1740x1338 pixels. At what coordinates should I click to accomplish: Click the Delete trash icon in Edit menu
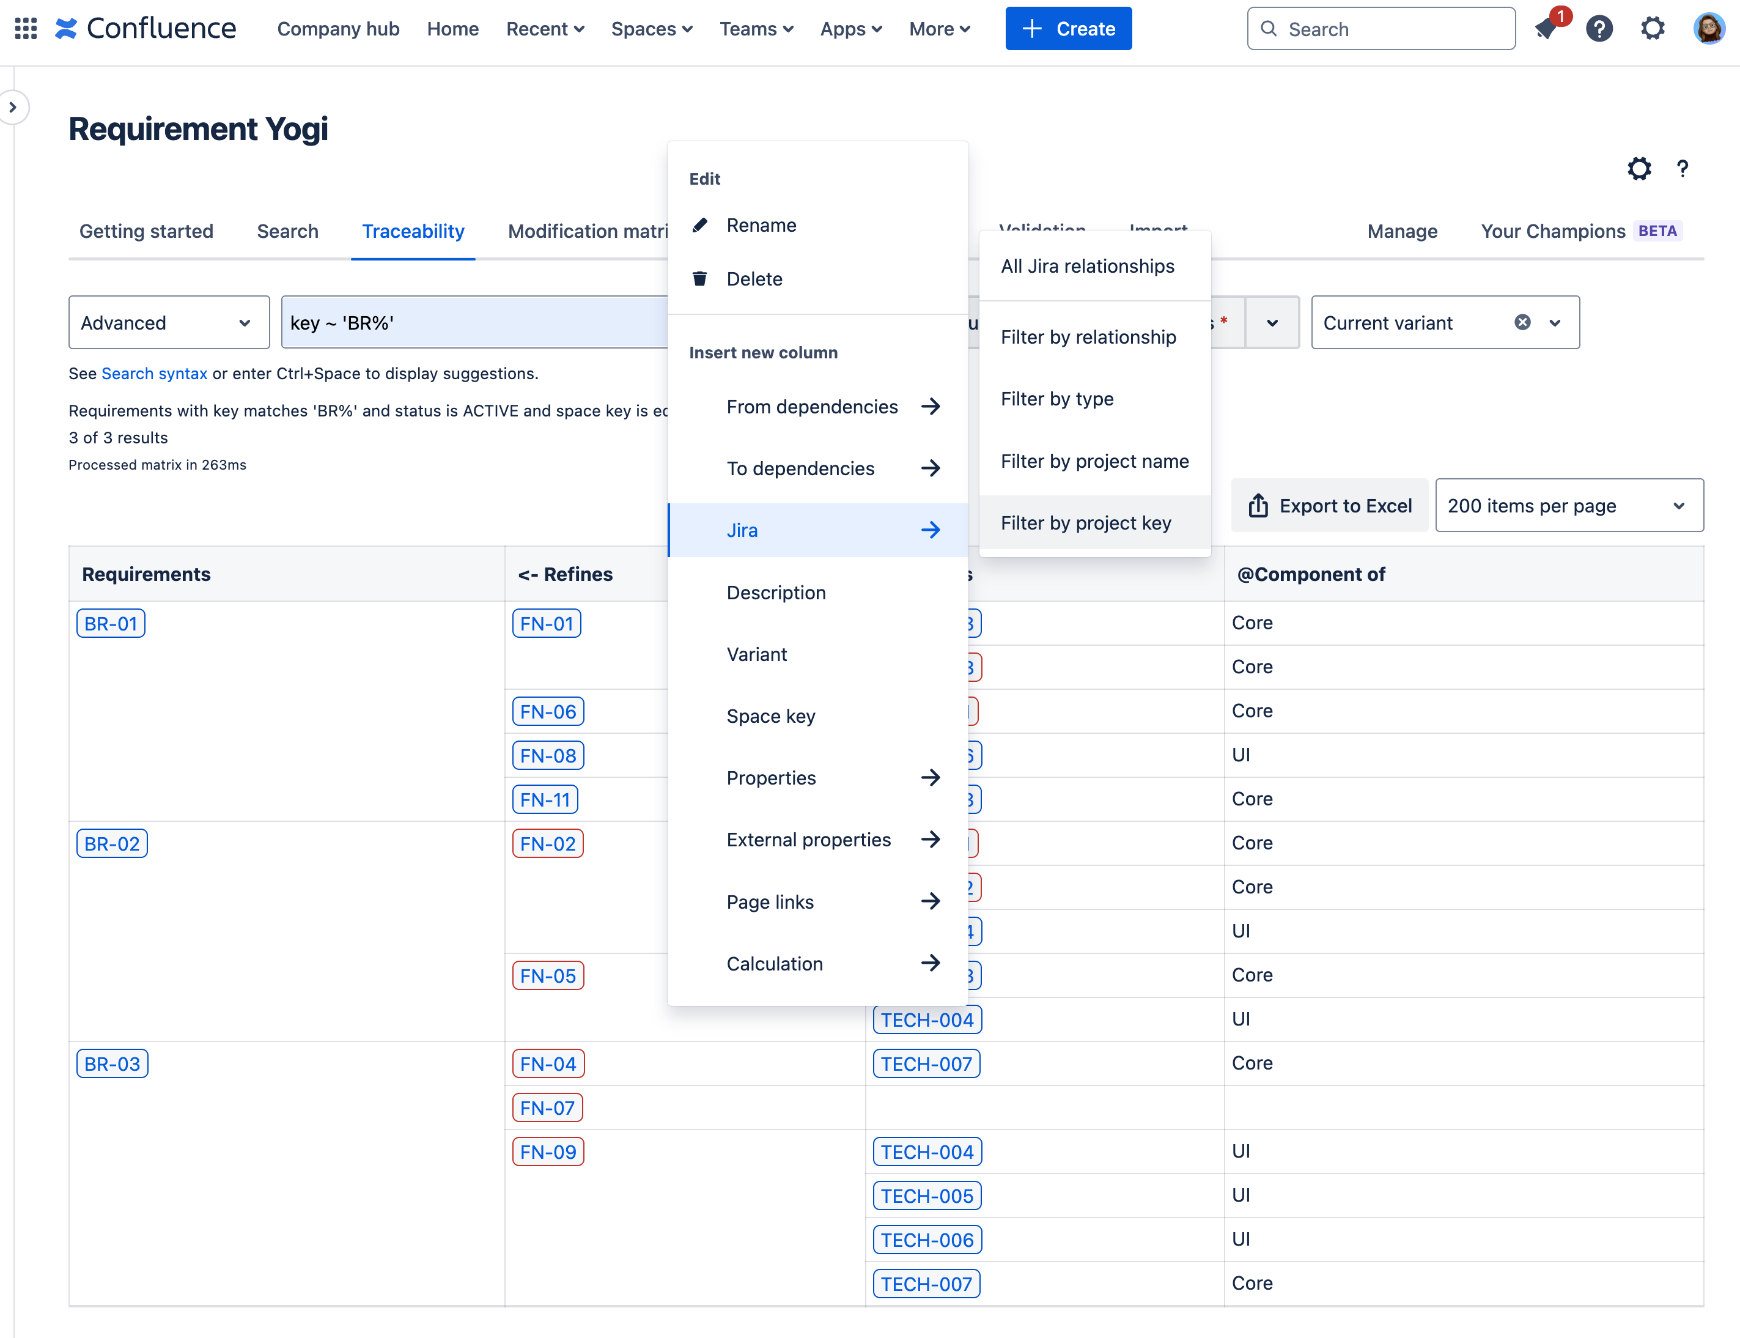(699, 279)
